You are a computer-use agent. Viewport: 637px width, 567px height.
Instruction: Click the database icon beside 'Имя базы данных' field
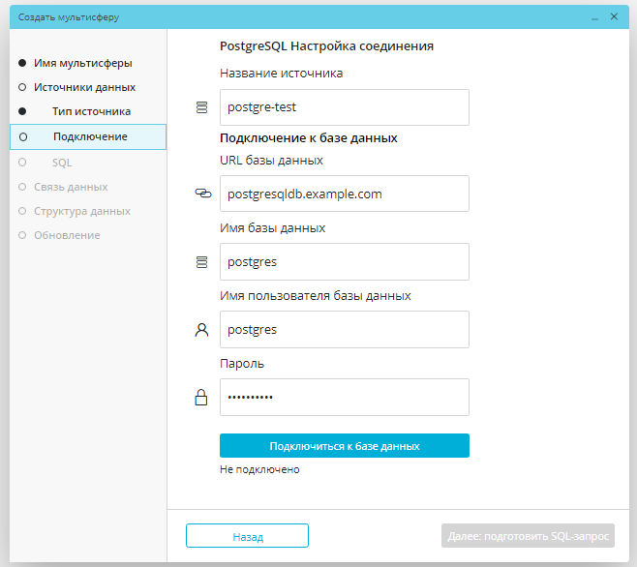click(202, 262)
